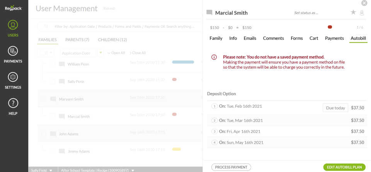Click the user profile icon beside the star
Viewport: 371px width, 172px height.
coord(362,13)
